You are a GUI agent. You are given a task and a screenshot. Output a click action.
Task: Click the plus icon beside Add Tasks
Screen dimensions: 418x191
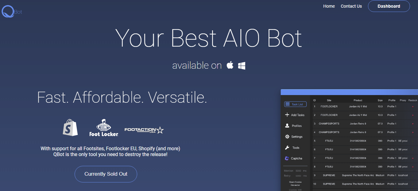[x=287, y=115]
